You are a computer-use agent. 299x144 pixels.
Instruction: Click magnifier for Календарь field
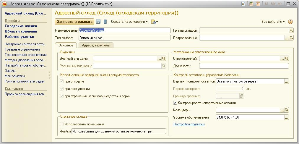tap(287, 110)
